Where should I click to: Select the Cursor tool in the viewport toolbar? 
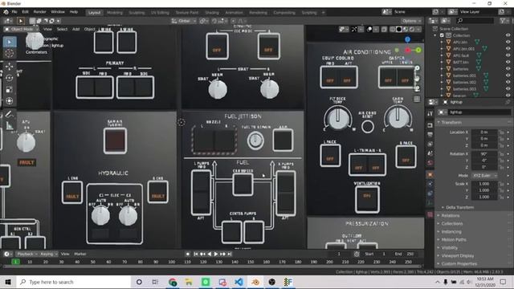pyautogui.click(x=9, y=53)
